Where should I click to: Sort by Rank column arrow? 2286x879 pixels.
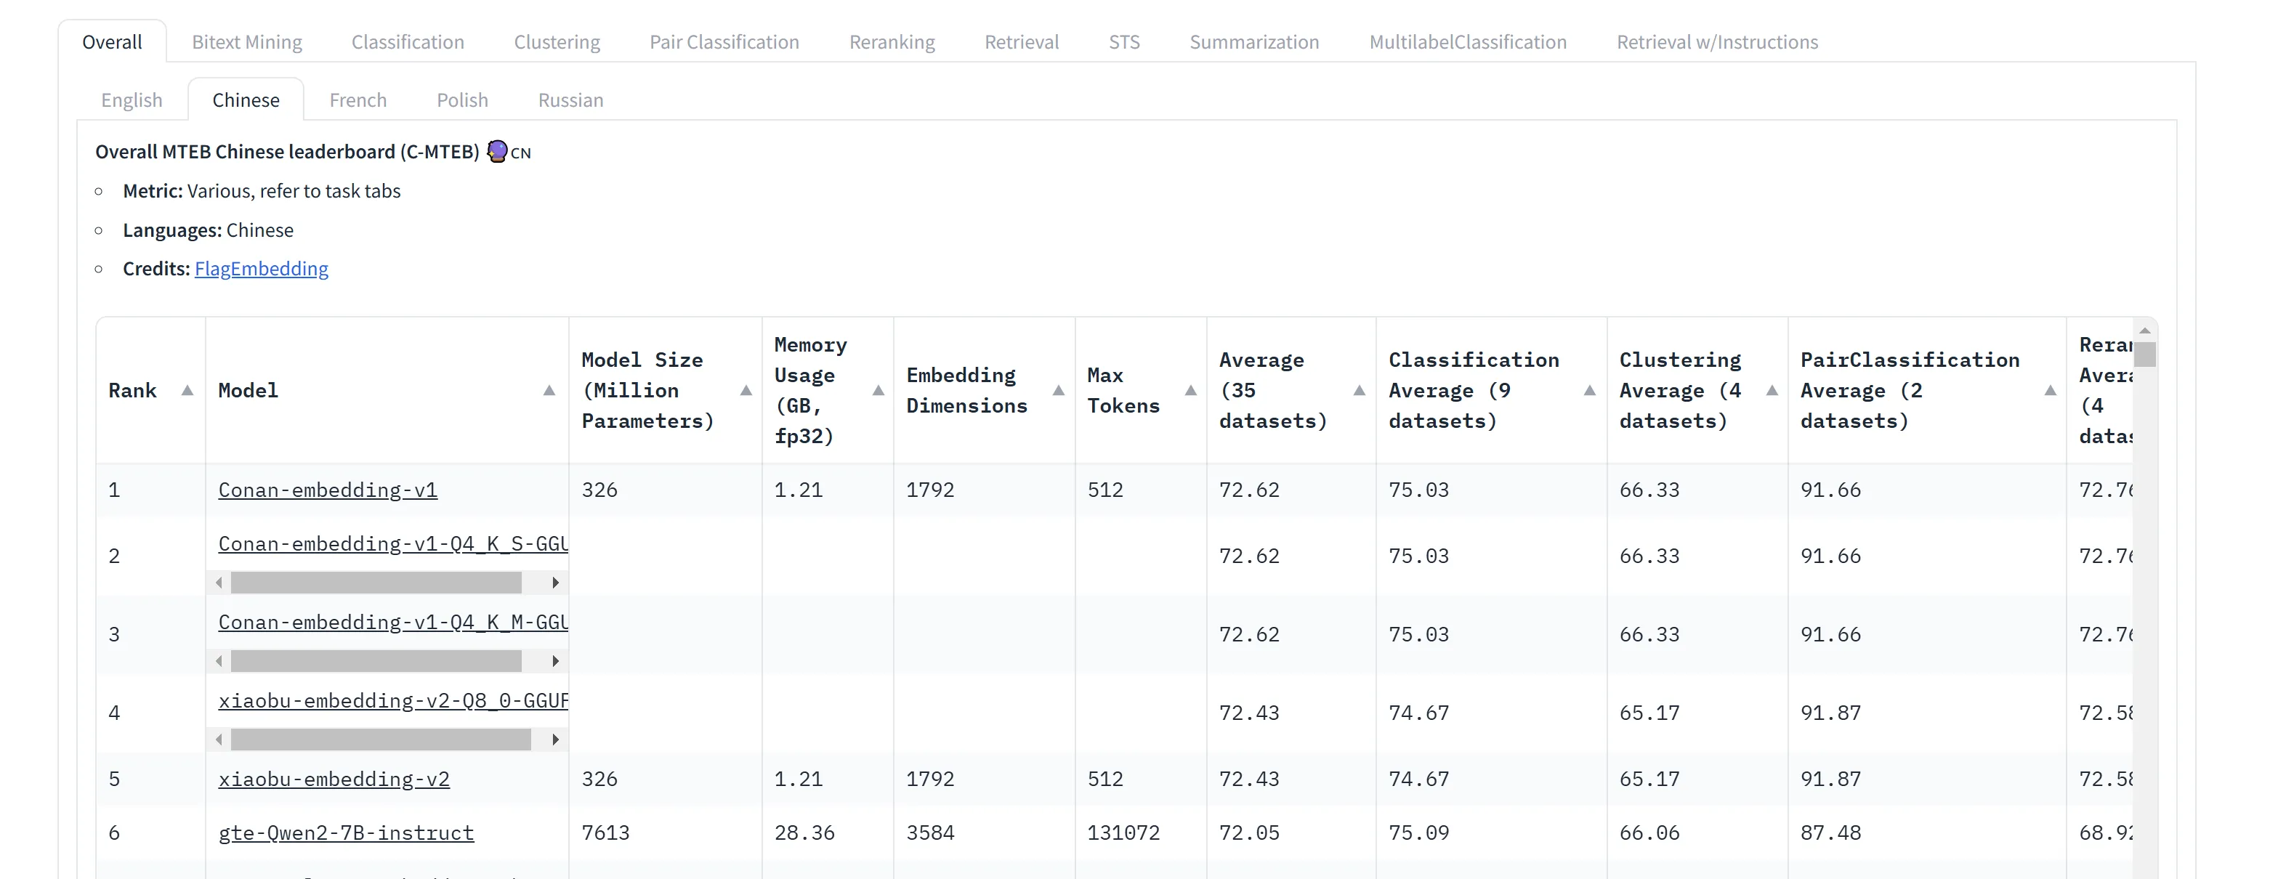tap(187, 390)
